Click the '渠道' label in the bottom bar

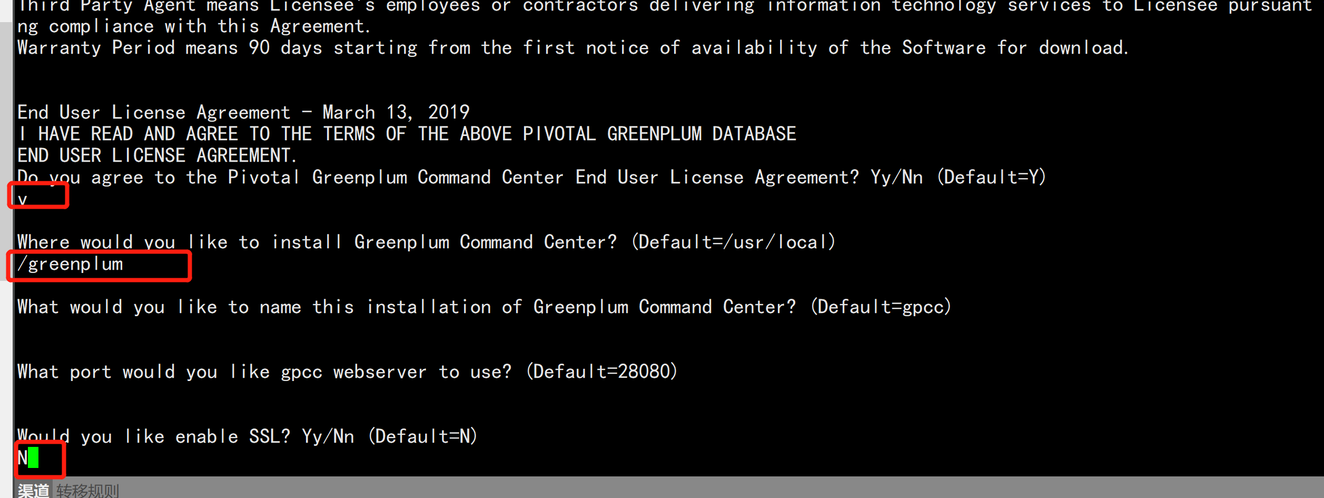(34, 491)
